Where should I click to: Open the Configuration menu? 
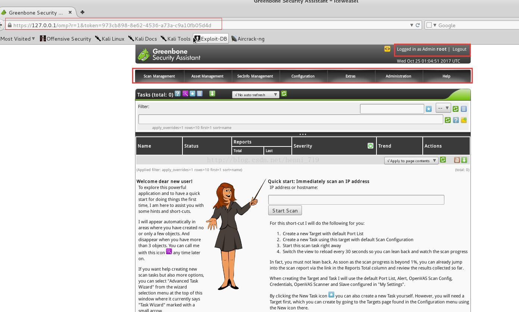303,76
